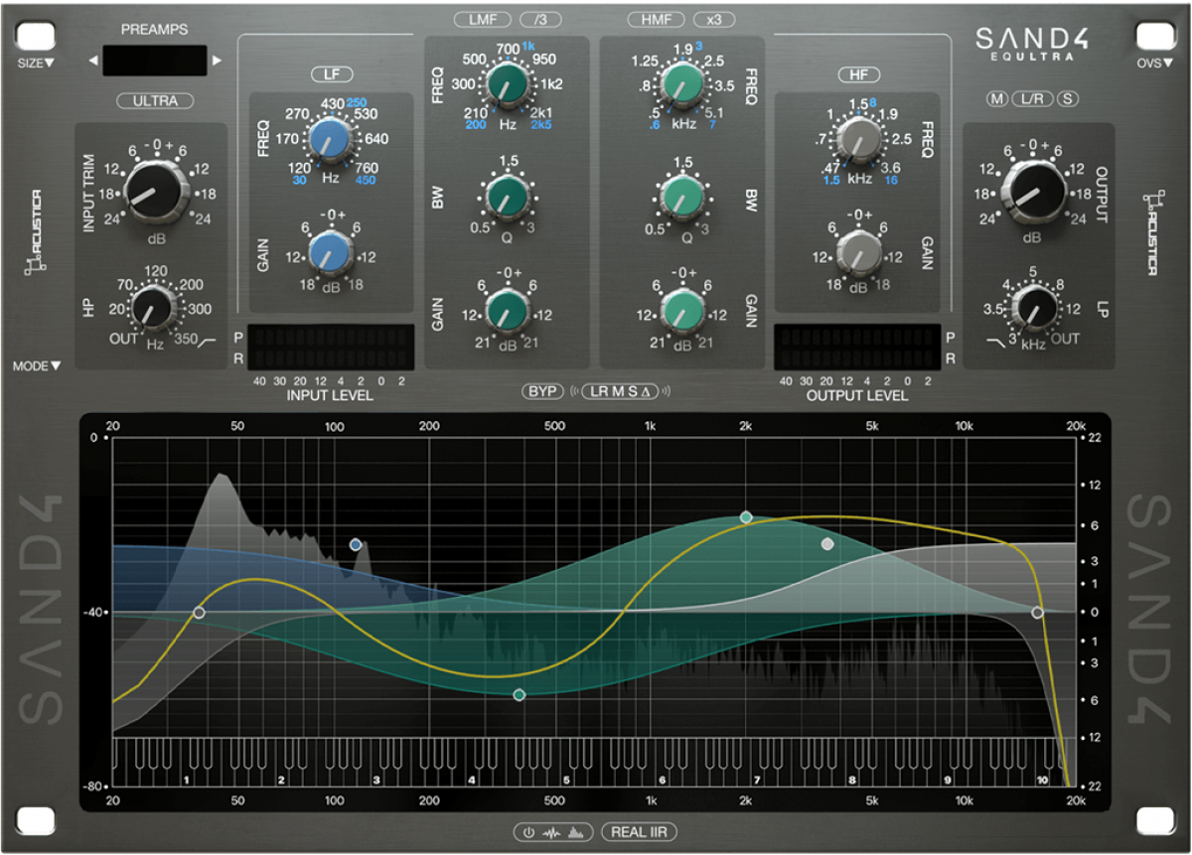Toggle the BYP bypass button

point(542,391)
